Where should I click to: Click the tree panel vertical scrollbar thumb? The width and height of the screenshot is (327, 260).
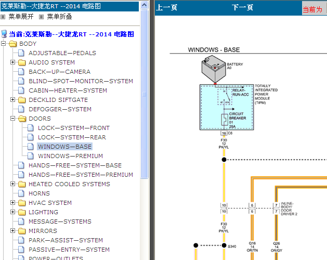[x=145, y=94]
